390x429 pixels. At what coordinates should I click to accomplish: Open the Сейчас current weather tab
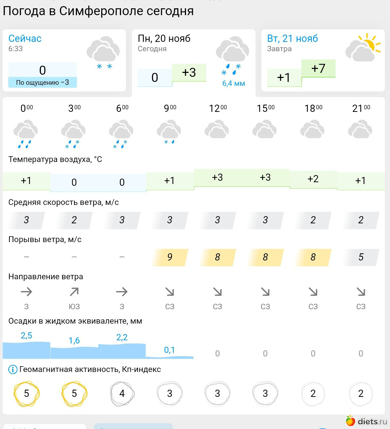[x=64, y=60]
